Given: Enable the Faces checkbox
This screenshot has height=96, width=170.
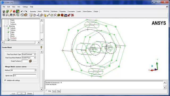Looking at the screenshot, I should (x=8, y=34).
